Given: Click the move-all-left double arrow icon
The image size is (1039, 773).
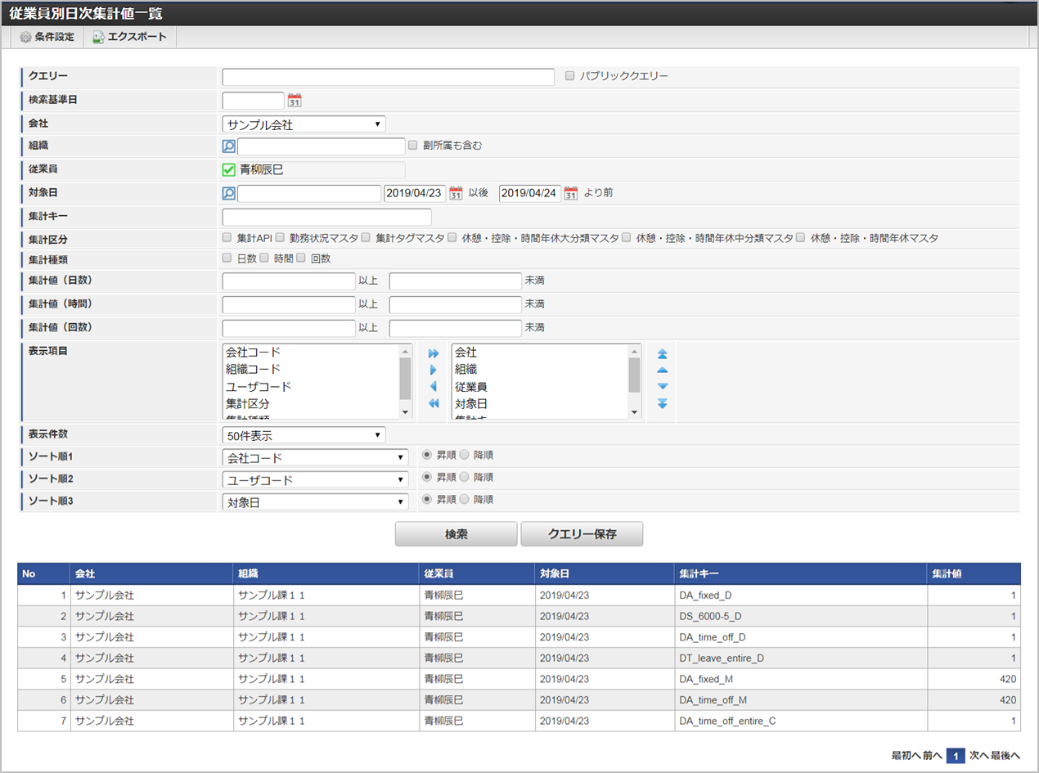Looking at the screenshot, I should [x=434, y=403].
